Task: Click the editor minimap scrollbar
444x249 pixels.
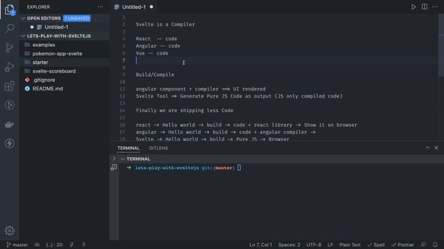Action: [441, 45]
